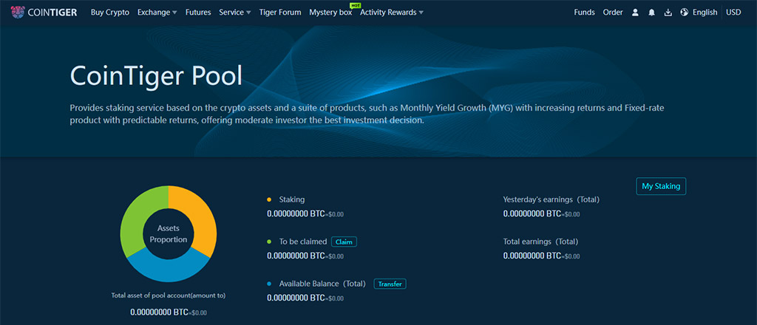Click the orange Staking legend dot

tap(269, 199)
